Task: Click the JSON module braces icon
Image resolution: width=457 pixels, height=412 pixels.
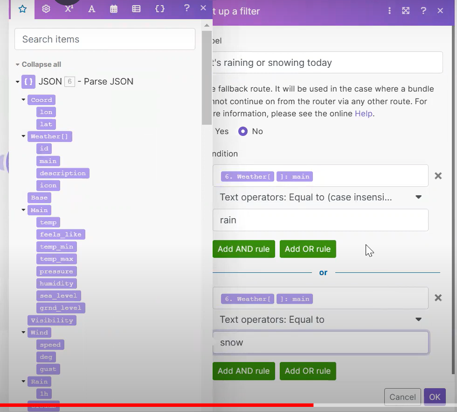Action: (x=28, y=82)
